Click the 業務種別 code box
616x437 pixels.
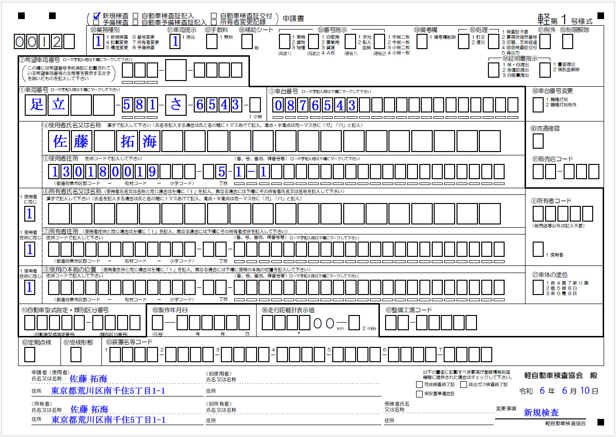[x=98, y=41]
